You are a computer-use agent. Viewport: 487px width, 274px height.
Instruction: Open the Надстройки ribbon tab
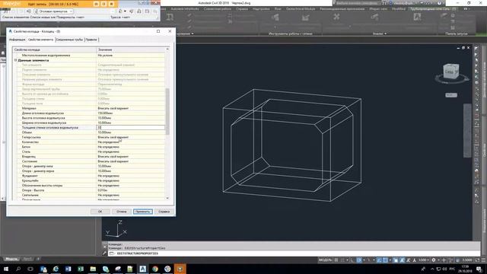[x=261, y=9]
